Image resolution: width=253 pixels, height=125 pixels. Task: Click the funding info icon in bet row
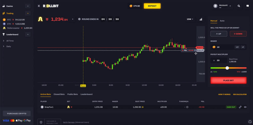[x=187, y=107]
